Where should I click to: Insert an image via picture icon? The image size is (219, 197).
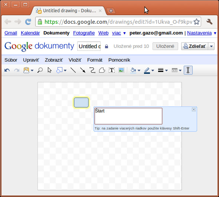121,70
